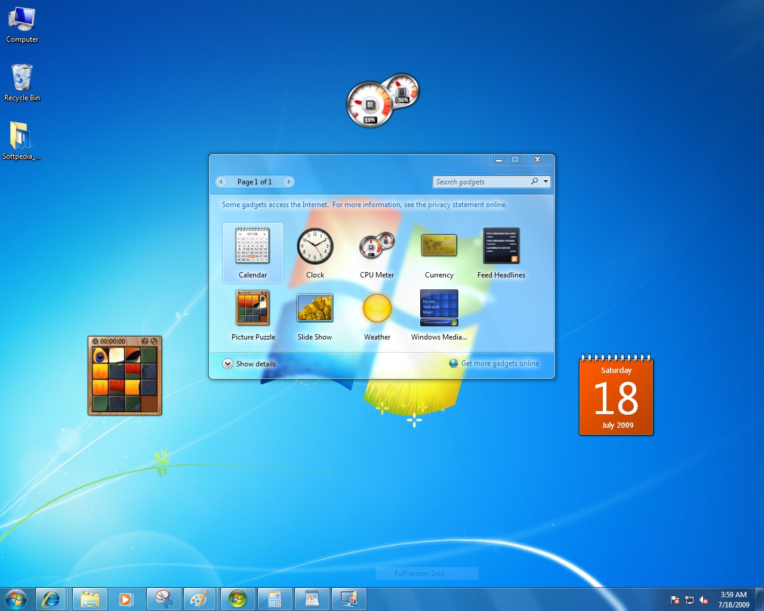Click the muted volume tray icon
The width and height of the screenshot is (764, 611).
tap(704, 600)
